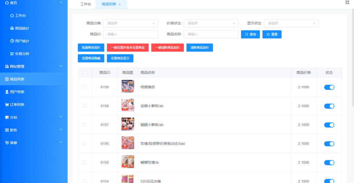The height and width of the screenshot is (183, 354).
Task: Open product image thumbnail for 相拥情侣
Action: pos(128,86)
